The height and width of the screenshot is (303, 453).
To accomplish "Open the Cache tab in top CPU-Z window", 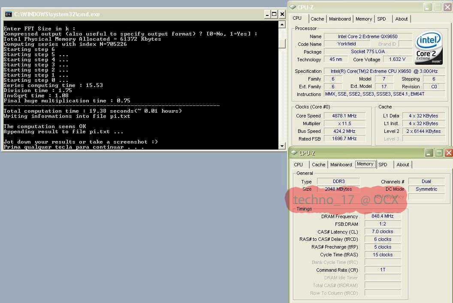I will (317, 19).
